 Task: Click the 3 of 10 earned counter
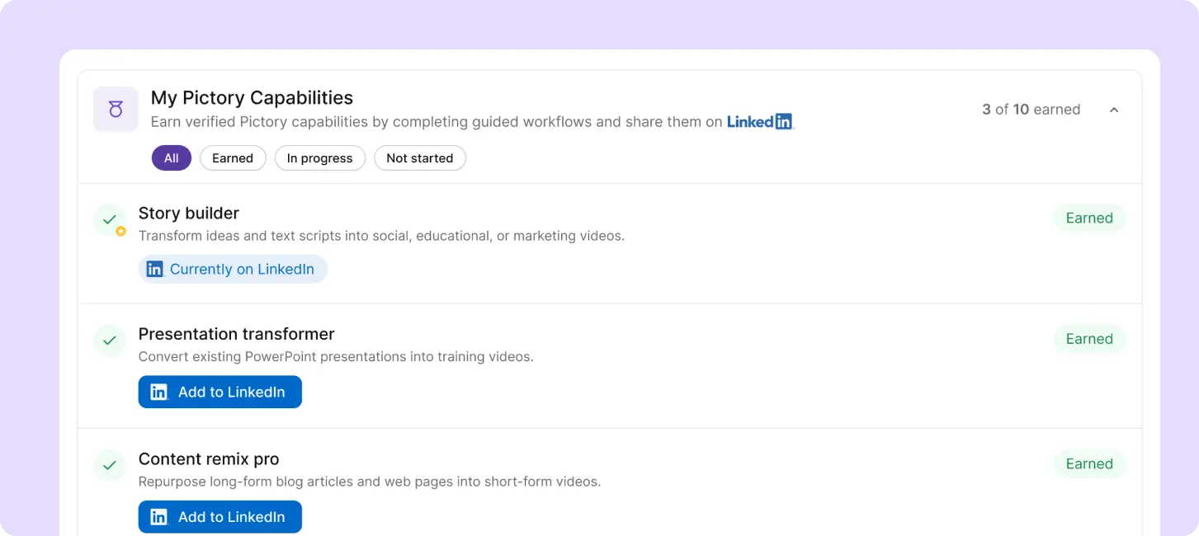click(1031, 110)
